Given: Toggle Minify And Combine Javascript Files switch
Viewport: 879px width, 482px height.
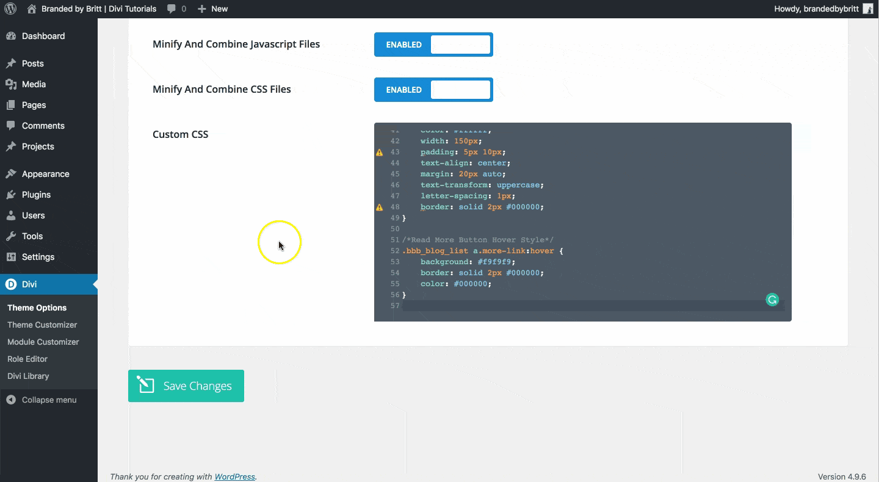Looking at the screenshot, I should pyautogui.click(x=433, y=45).
